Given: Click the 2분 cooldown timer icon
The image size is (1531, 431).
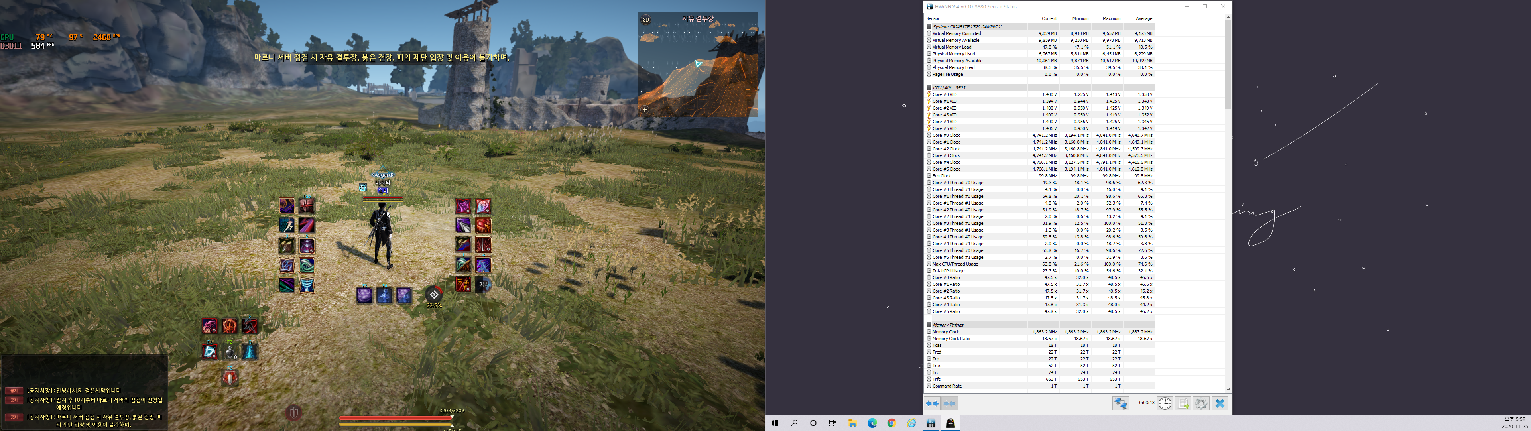Looking at the screenshot, I should (x=483, y=285).
